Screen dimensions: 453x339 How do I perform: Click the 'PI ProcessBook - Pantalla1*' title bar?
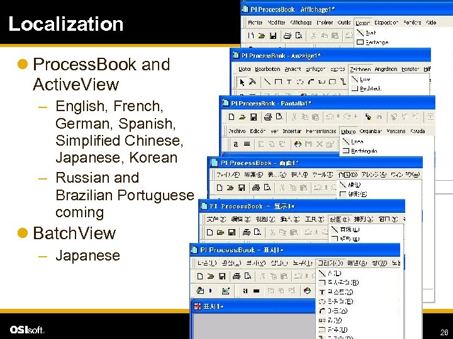coord(328,103)
